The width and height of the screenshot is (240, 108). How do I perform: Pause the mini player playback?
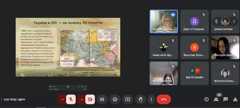[x=68, y=87]
